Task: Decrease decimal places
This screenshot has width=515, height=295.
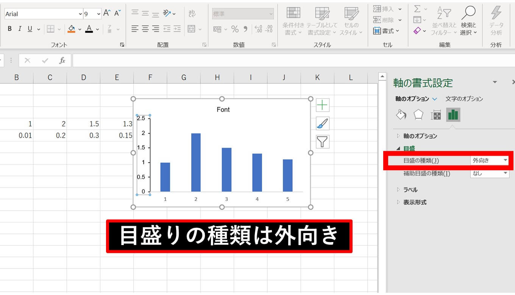Action: click(269, 29)
